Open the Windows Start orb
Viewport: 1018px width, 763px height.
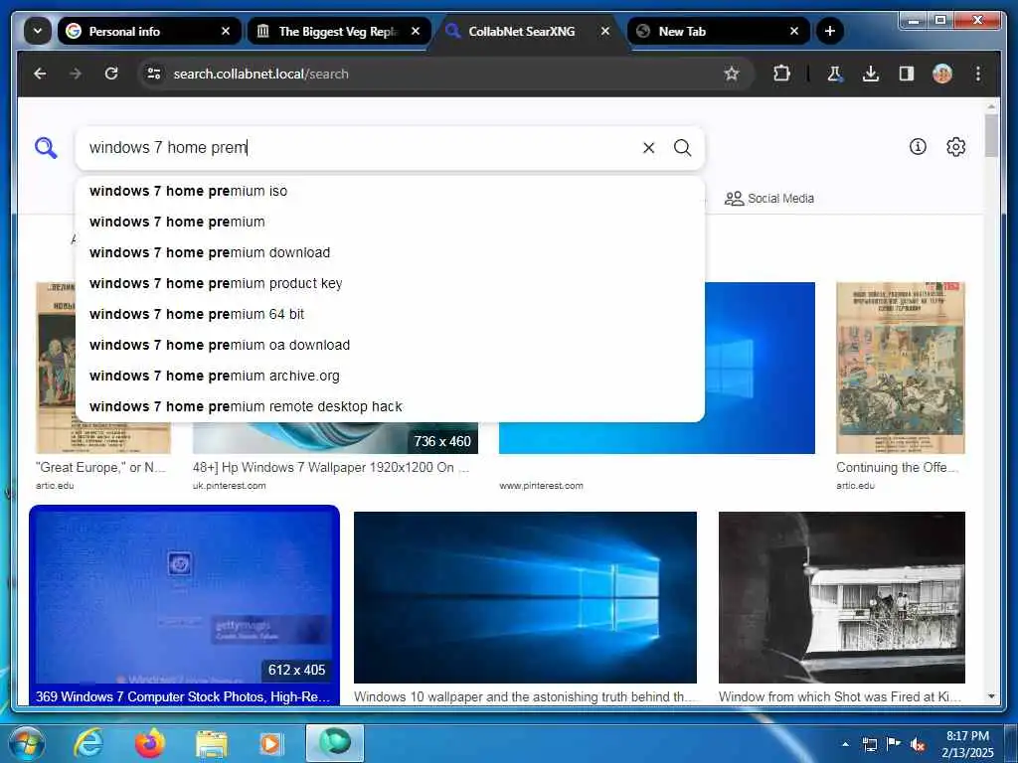point(26,743)
